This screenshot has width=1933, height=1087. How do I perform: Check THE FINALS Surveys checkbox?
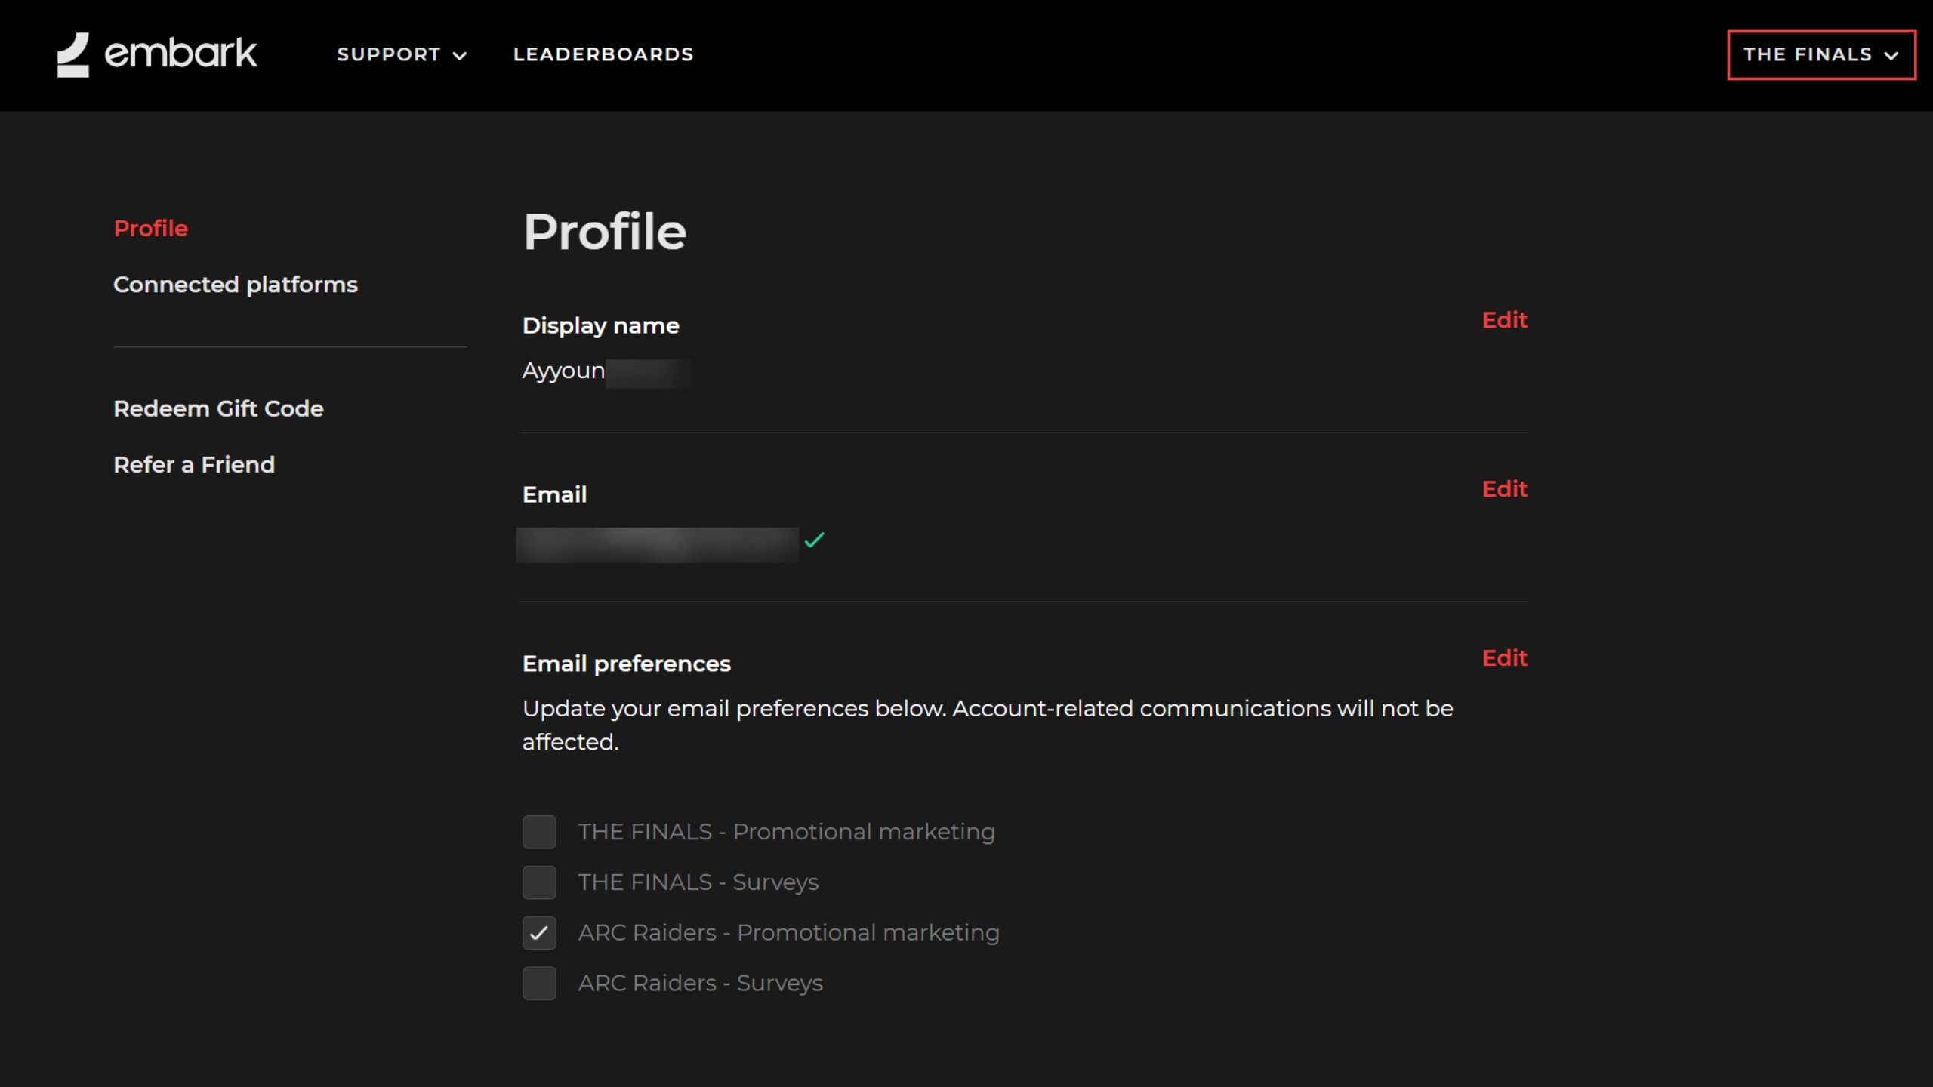point(539,882)
